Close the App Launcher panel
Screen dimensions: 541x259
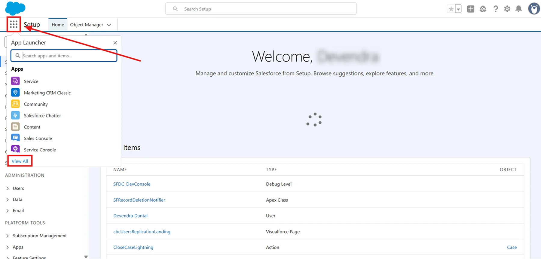tap(115, 43)
